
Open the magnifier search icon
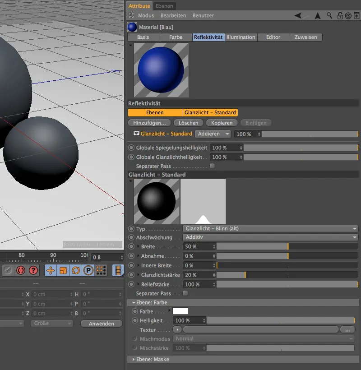pos(329,16)
